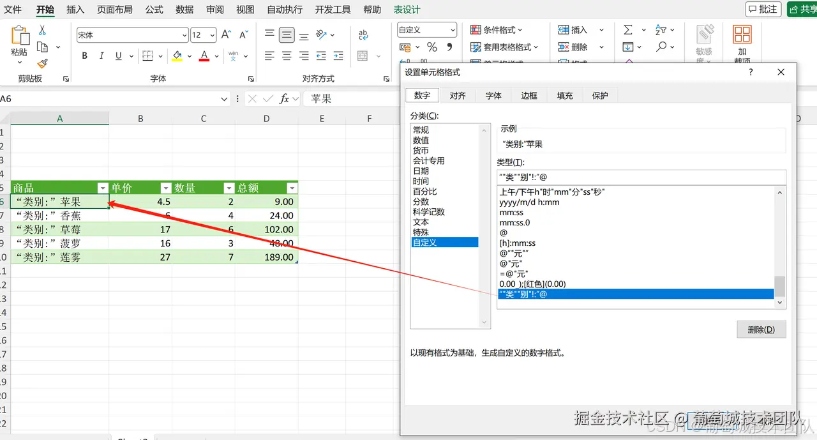The image size is (817, 440).
Task: Apply percent style with % icon
Action: (432, 47)
